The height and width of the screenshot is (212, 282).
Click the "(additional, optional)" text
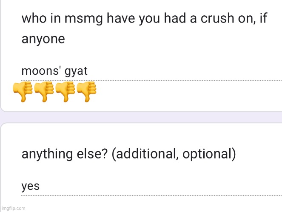click(x=174, y=154)
